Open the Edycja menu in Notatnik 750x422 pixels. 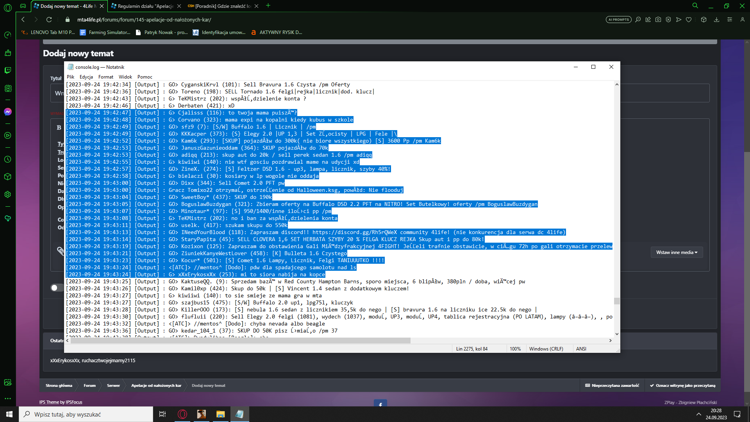coord(86,77)
